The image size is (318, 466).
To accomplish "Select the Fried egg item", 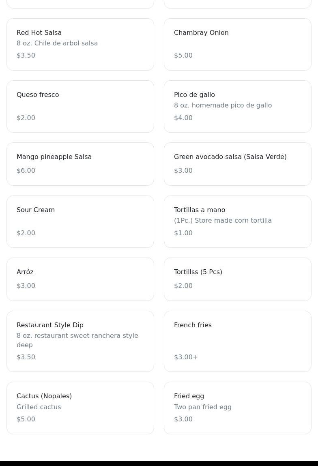I will coord(237,408).
